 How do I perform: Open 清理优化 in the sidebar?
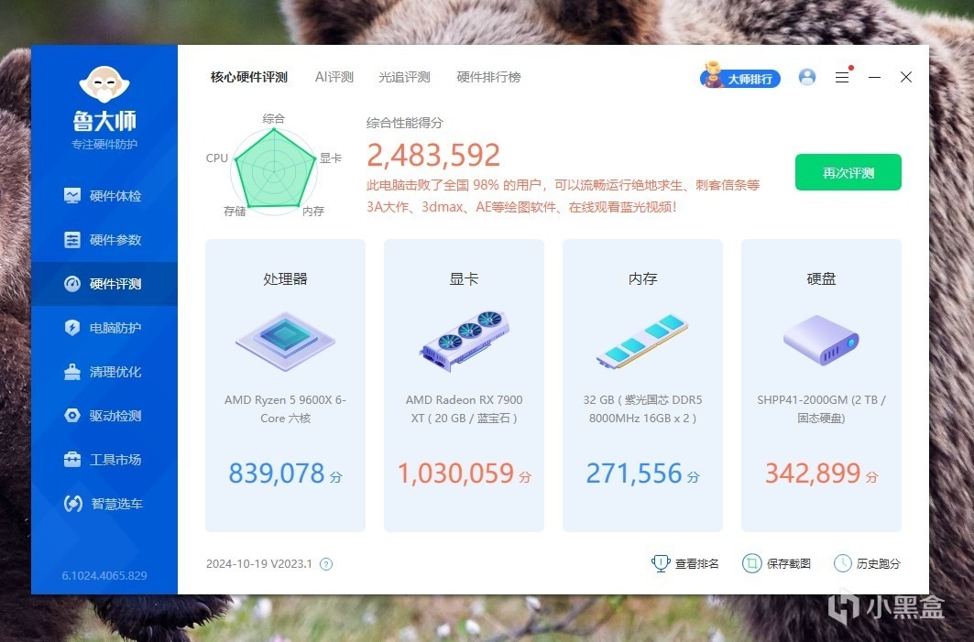[104, 372]
